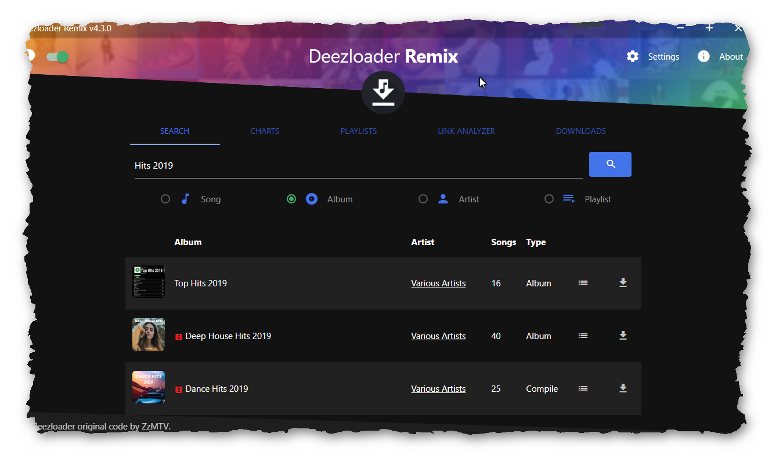The width and height of the screenshot is (772, 455).
Task: Open the Settings gear icon
Action: tap(632, 56)
